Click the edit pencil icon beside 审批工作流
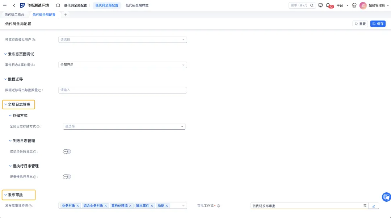Screen dimensions: 391x218 [x=374, y=206]
